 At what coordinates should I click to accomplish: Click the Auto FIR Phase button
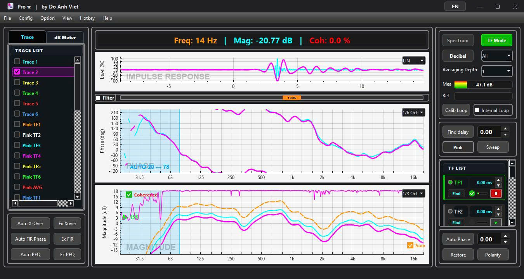click(x=31, y=239)
